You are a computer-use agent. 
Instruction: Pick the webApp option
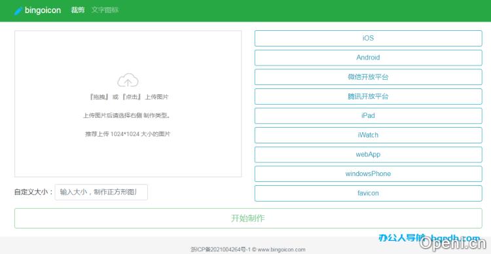[x=368, y=154]
